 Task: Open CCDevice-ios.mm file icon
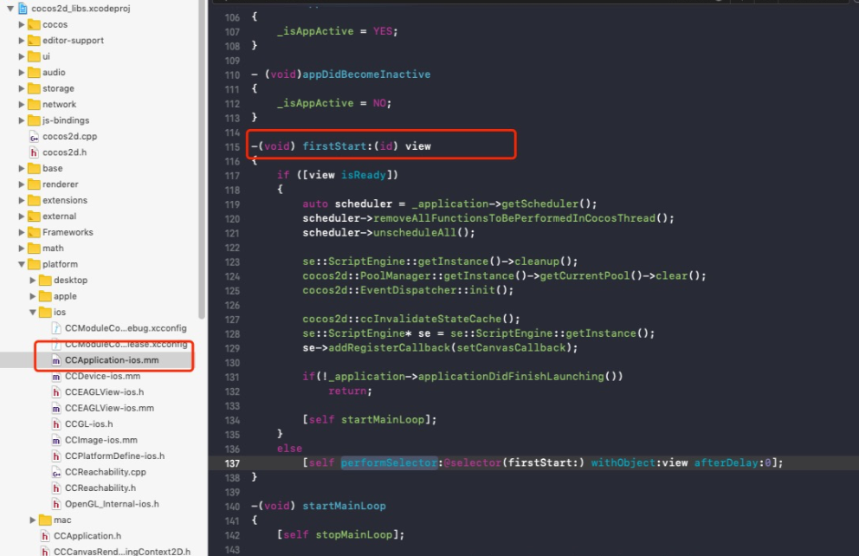[x=56, y=377]
